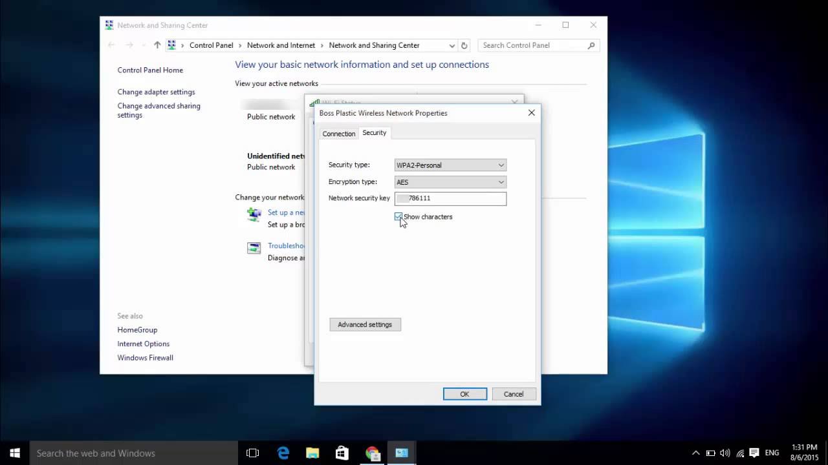Image resolution: width=828 pixels, height=465 pixels.
Task: Confirm the dialog with OK
Action: pyautogui.click(x=464, y=394)
